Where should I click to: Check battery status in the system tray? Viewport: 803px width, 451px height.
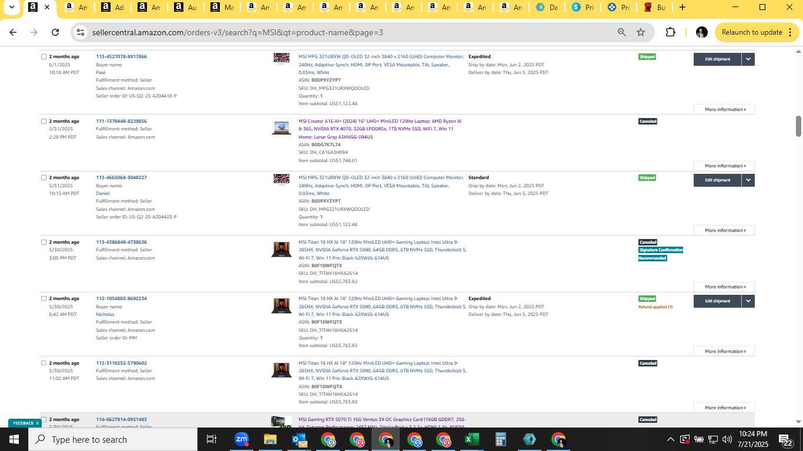(699, 439)
